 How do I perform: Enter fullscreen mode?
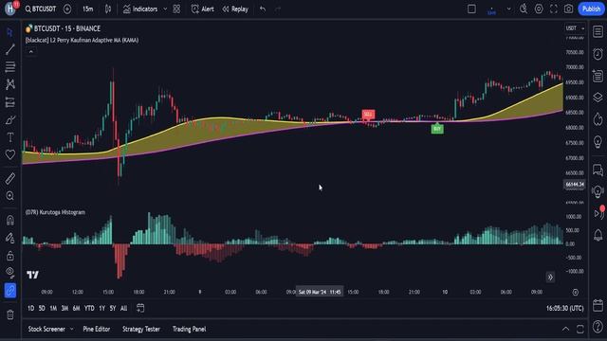point(554,9)
